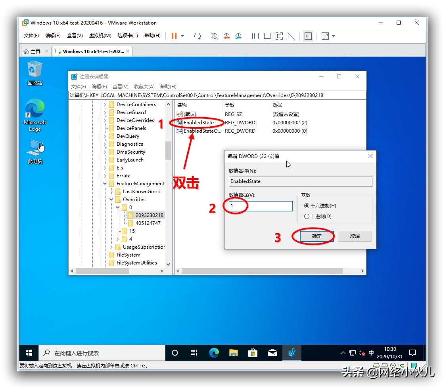Suspend the virtual machine using pause icon
The width and height of the screenshot is (445, 388).
tap(175, 36)
